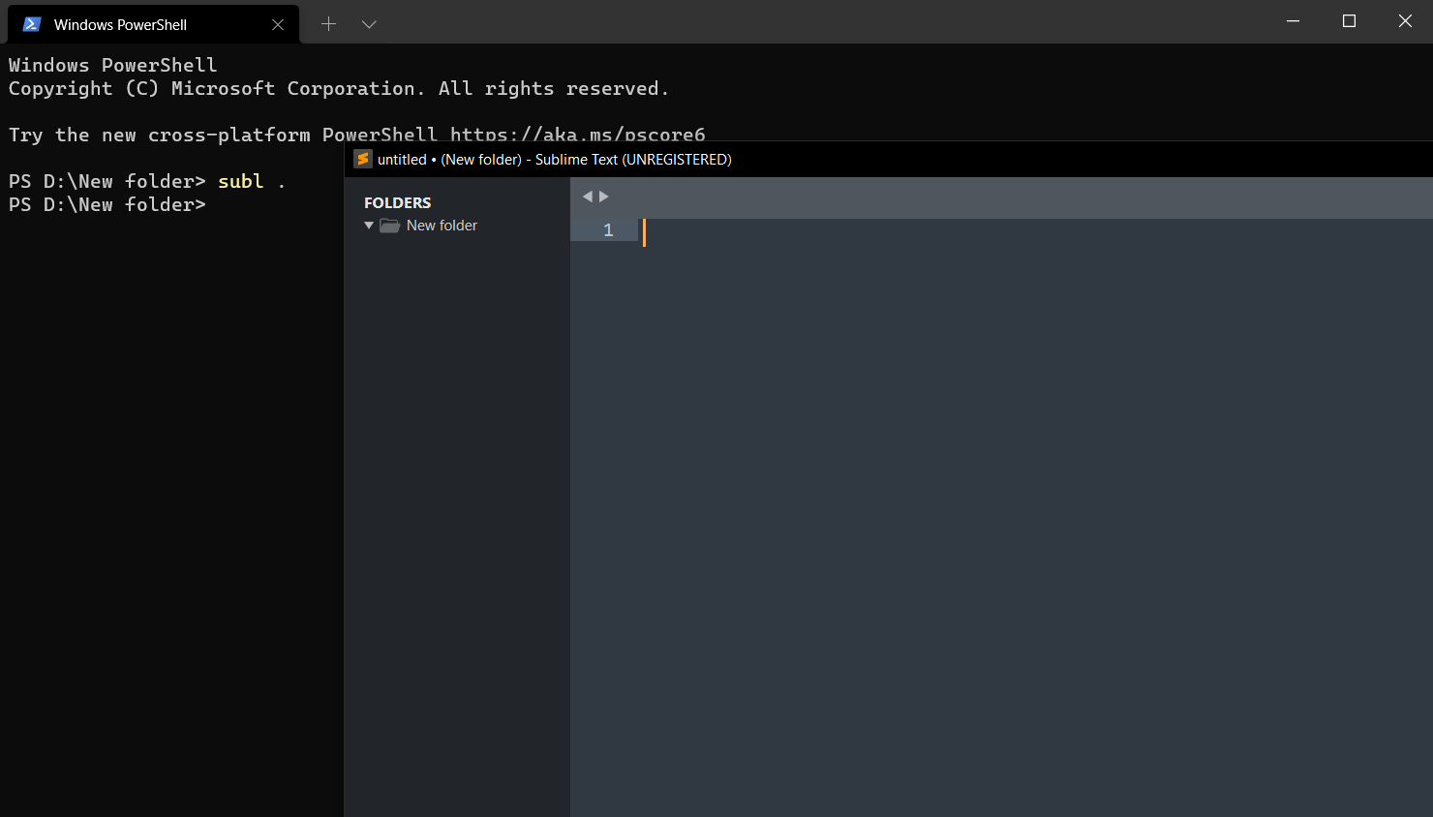Click the FOLDERS panel header

click(x=397, y=202)
